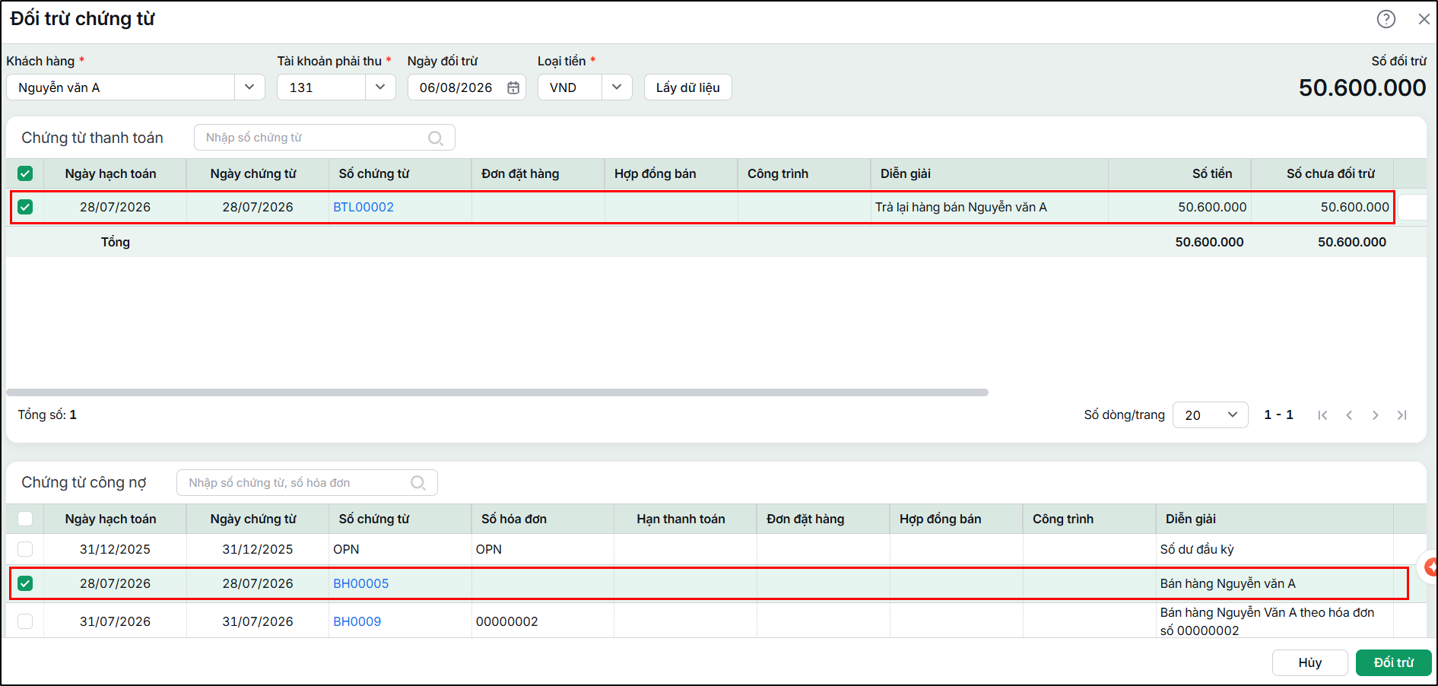This screenshot has height=686, width=1438.
Task: Uncheck the BTL00002 payment voucher row
Action: coord(25,207)
